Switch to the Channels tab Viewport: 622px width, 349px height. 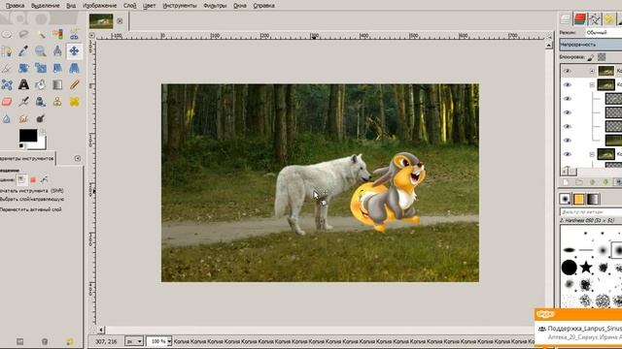580,19
